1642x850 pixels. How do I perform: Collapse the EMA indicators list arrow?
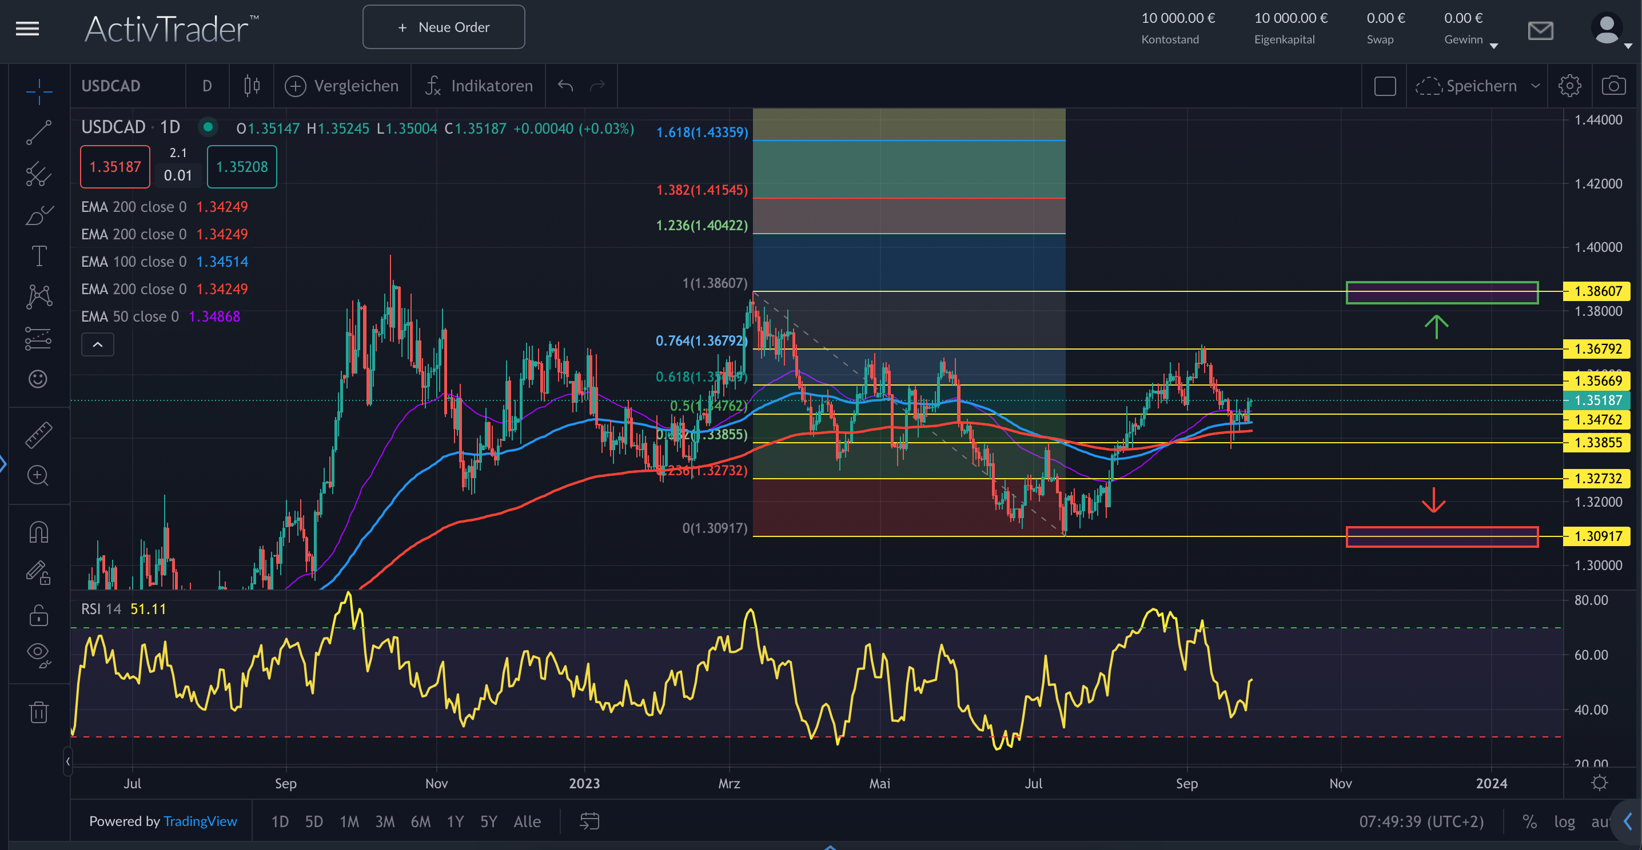tap(97, 344)
